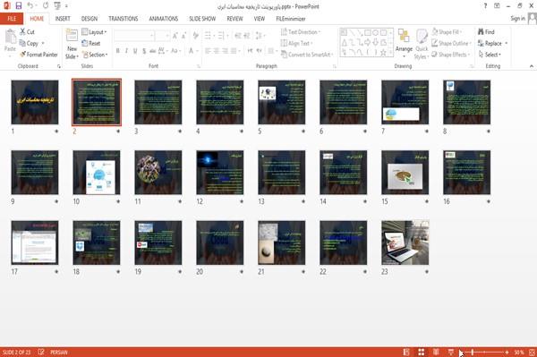Toggle Italic formatting
Viewport: 537px width, 357px height.
tap(126, 51)
